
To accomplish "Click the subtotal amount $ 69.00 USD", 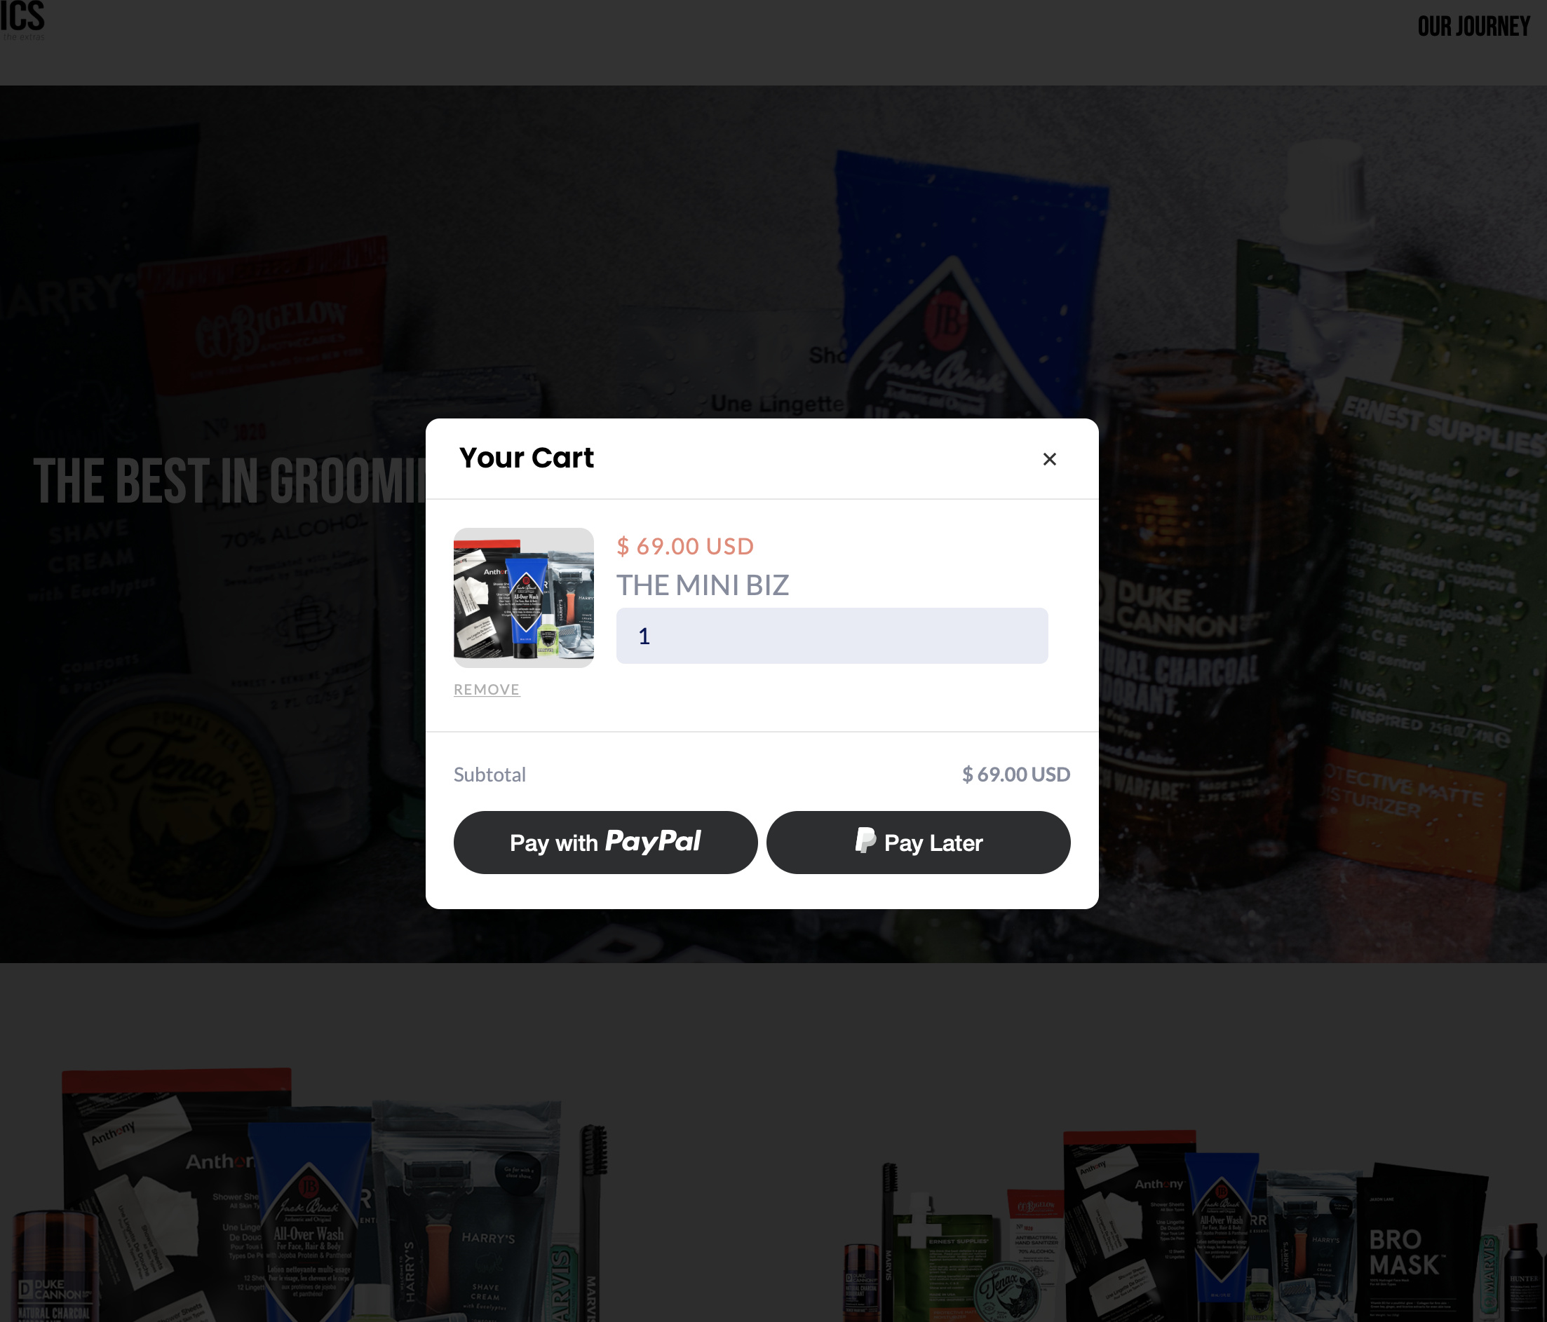I will [1016, 775].
